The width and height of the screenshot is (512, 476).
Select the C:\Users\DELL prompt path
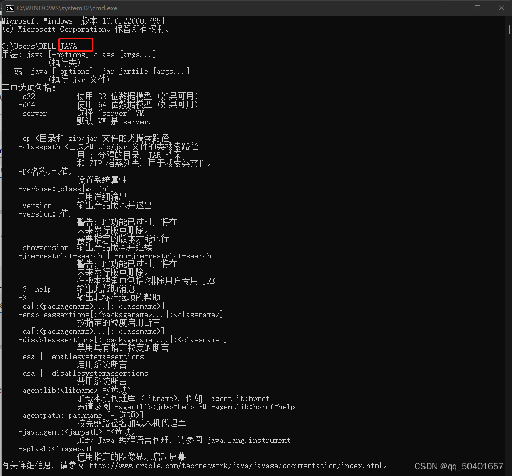coord(29,46)
